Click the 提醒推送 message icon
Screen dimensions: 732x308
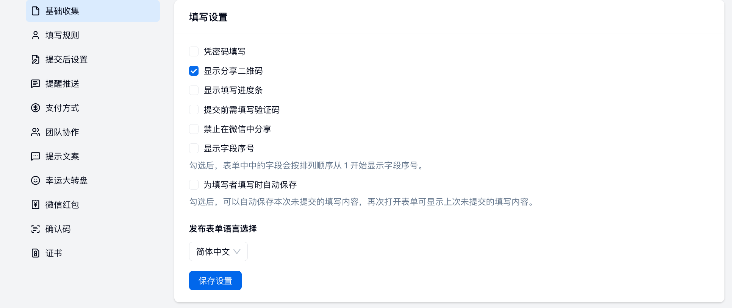pyautogui.click(x=36, y=84)
